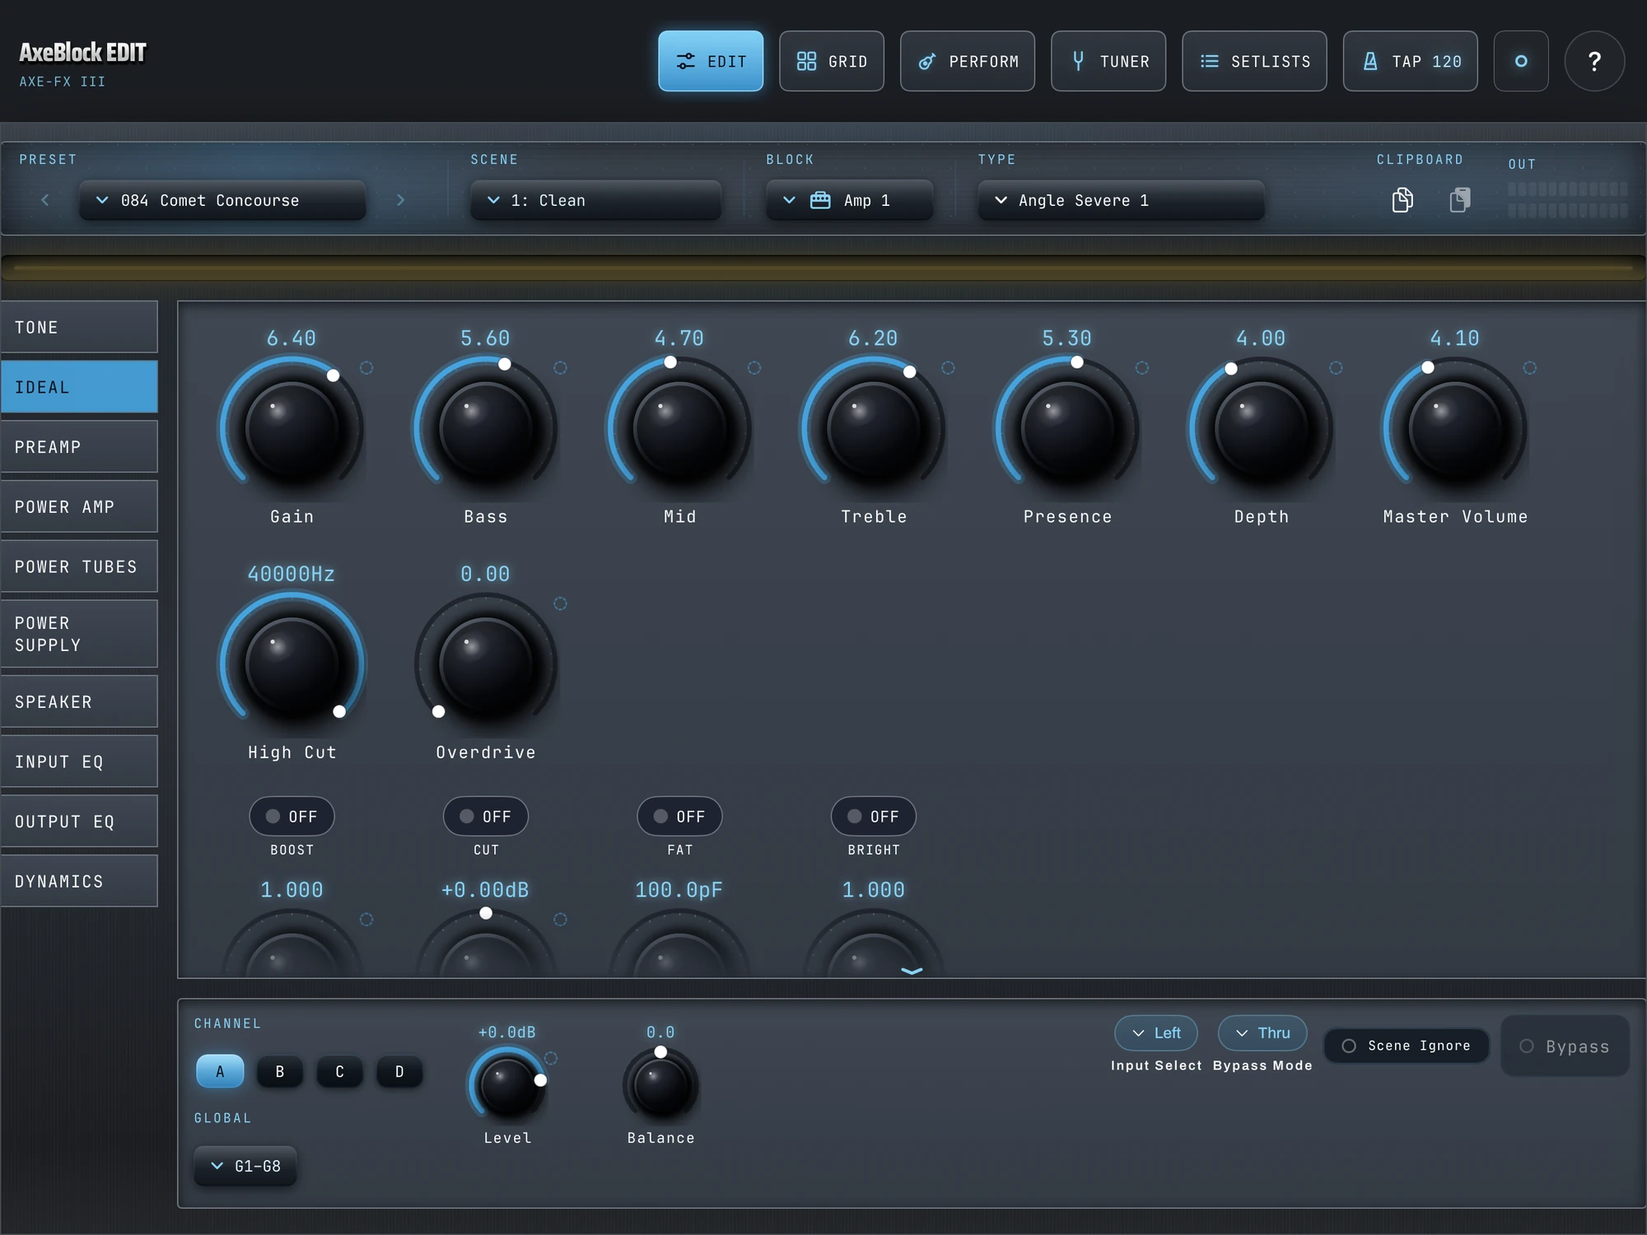Go to the previous preset arrow
The image size is (1647, 1235).
[x=45, y=200]
